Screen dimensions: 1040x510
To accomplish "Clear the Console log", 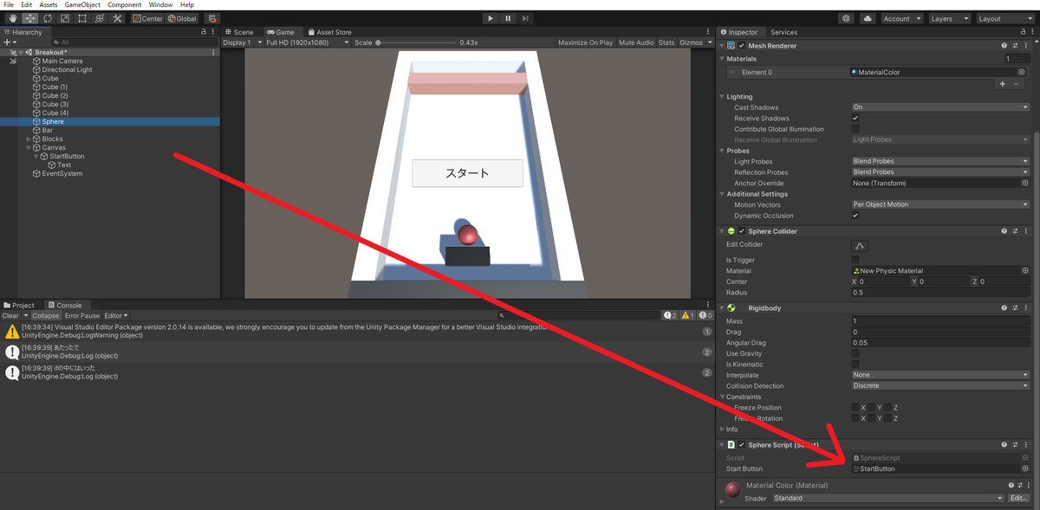I will (10, 316).
